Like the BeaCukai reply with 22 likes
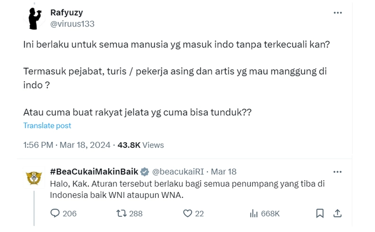 coord(186,214)
